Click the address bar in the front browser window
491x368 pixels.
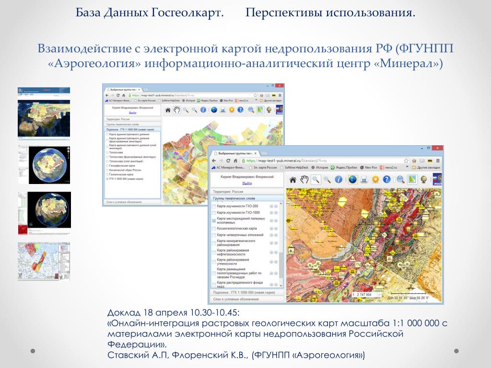pyautogui.click(x=325, y=161)
